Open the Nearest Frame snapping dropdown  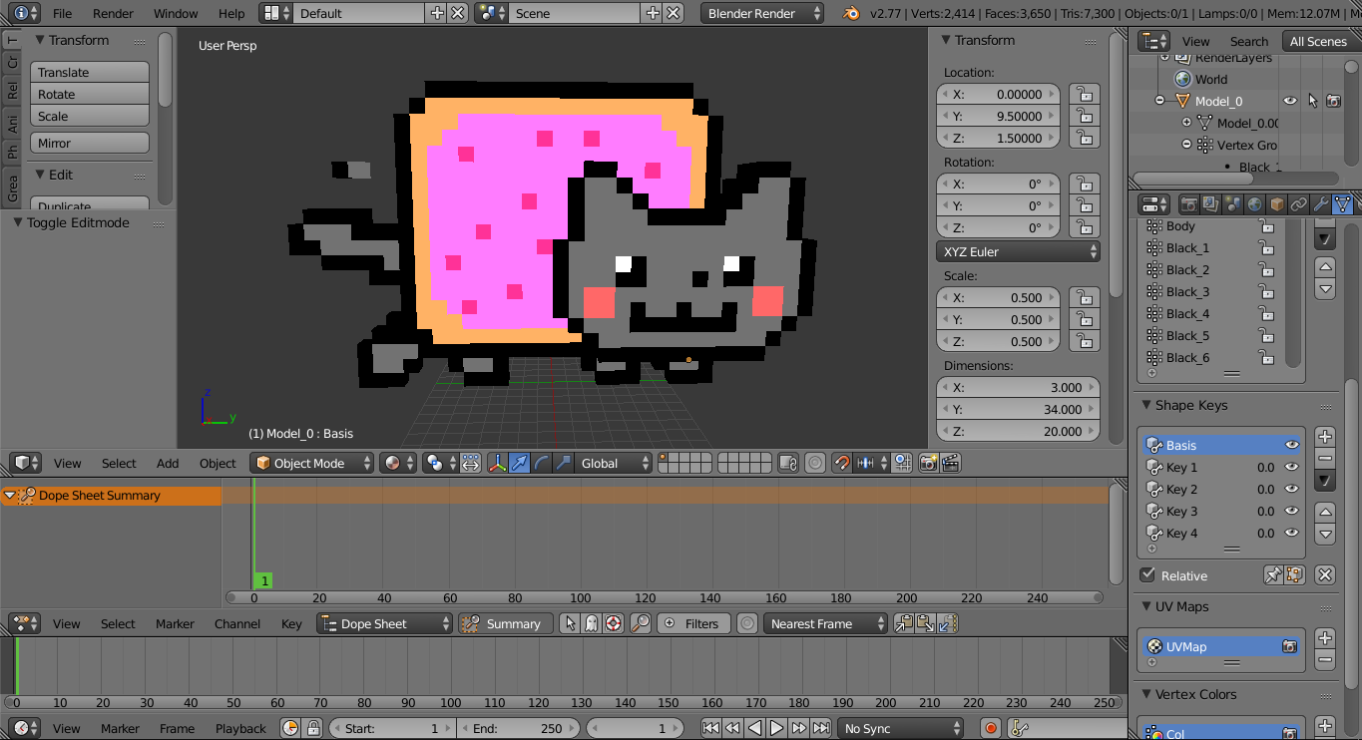[825, 623]
